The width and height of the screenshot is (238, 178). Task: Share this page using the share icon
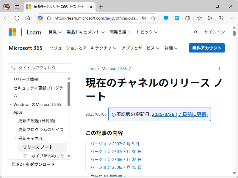221,18
